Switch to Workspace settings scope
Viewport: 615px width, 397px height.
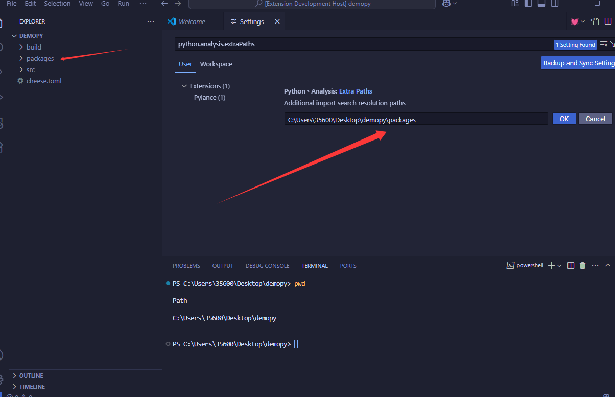click(216, 64)
